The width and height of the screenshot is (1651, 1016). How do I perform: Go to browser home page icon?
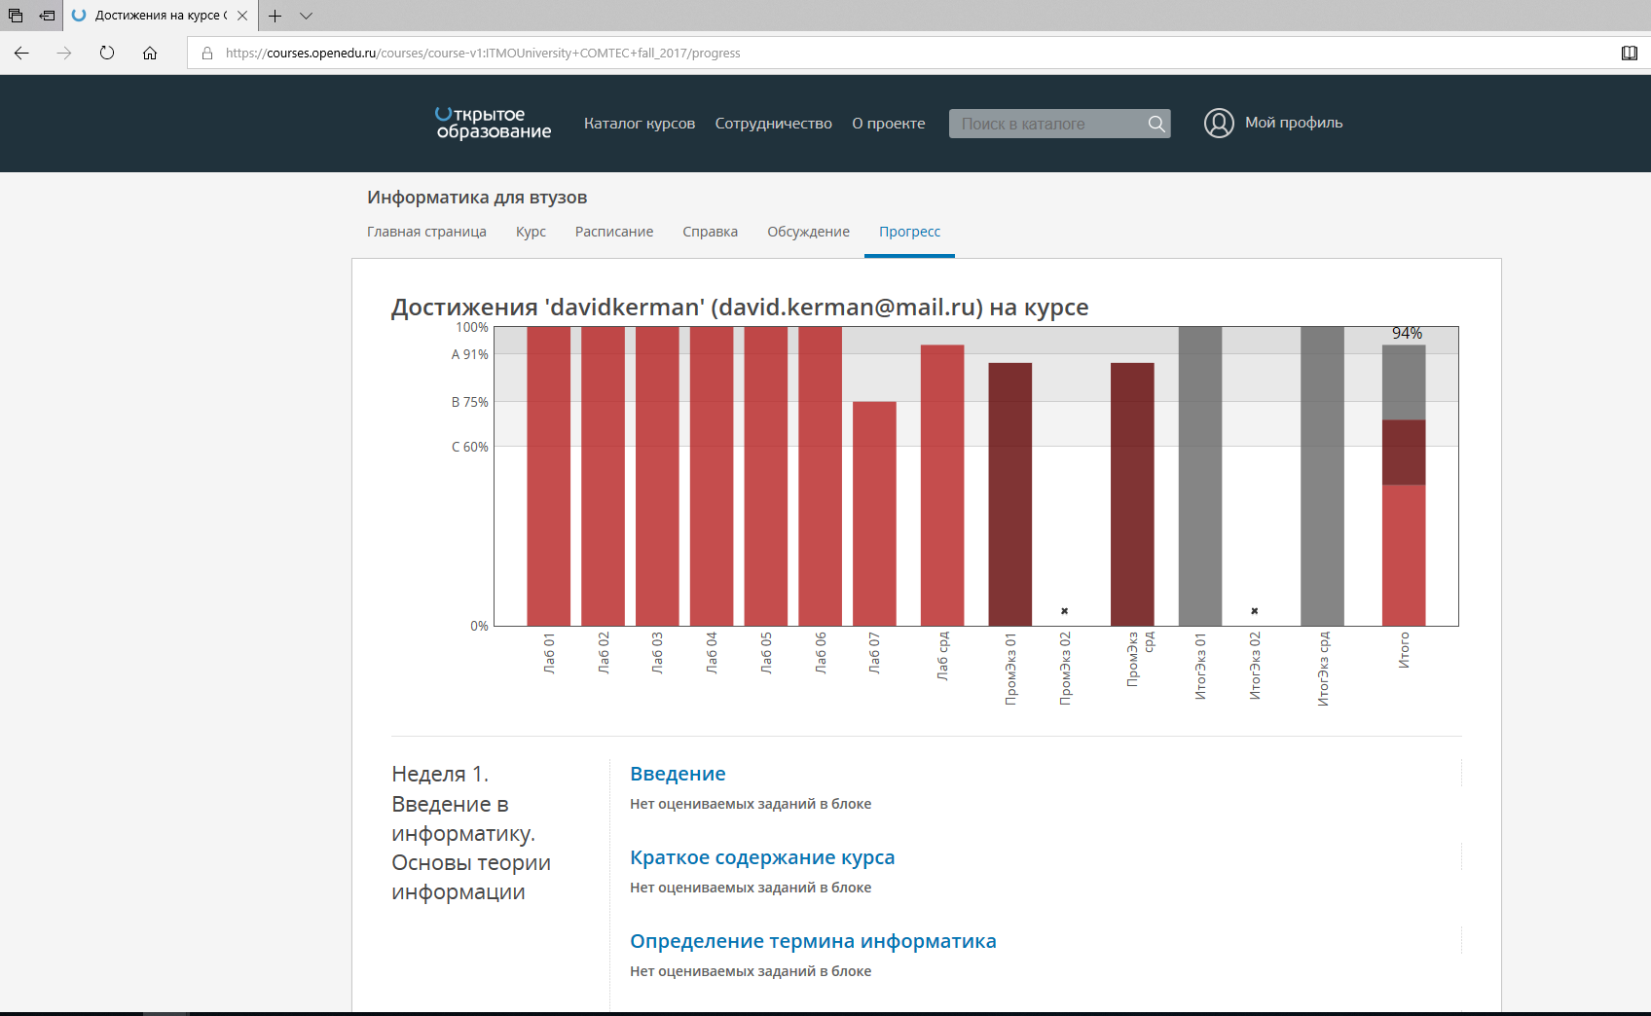pyautogui.click(x=150, y=54)
